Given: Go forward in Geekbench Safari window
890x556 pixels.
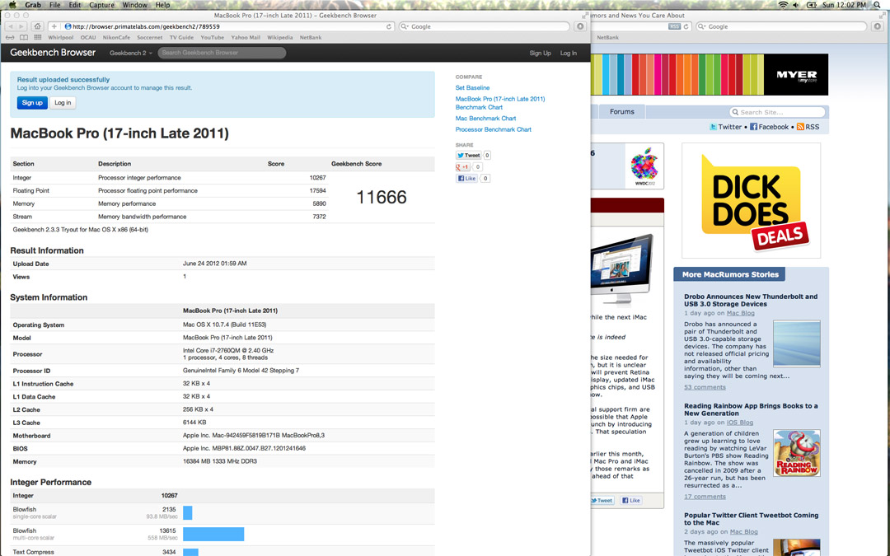Looking at the screenshot, I should pyautogui.click(x=21, y=26).
